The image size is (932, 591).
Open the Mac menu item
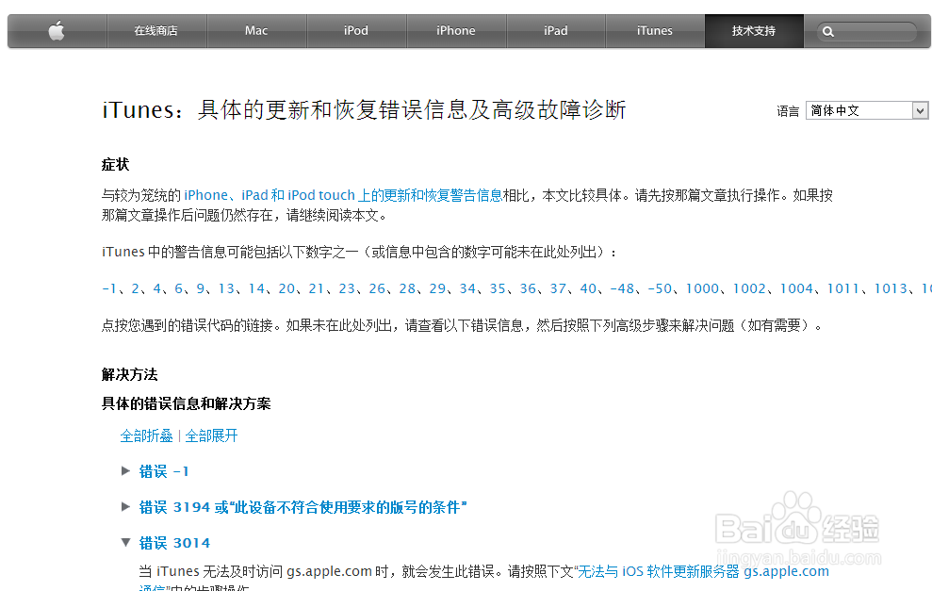coord(256,31)
